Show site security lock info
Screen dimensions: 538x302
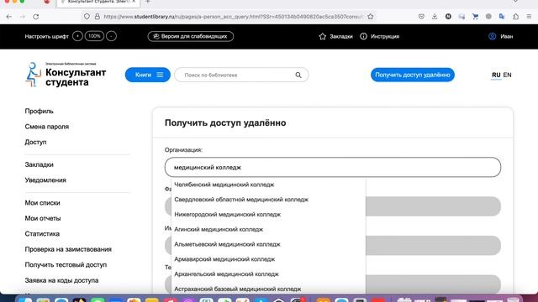coord(98,17)
